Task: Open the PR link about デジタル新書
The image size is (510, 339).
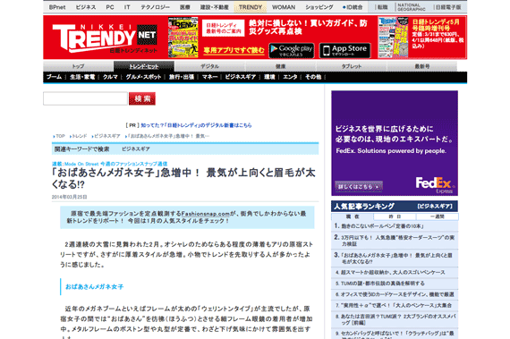Action: (196, 125)
